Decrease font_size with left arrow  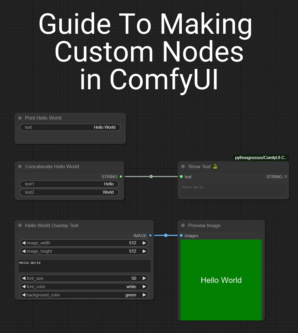[24, 278]
